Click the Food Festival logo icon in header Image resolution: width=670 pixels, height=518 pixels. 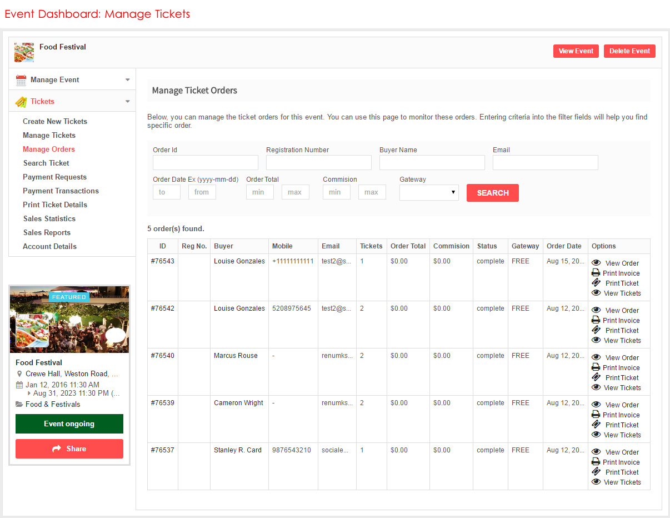[x=24, y=52]
